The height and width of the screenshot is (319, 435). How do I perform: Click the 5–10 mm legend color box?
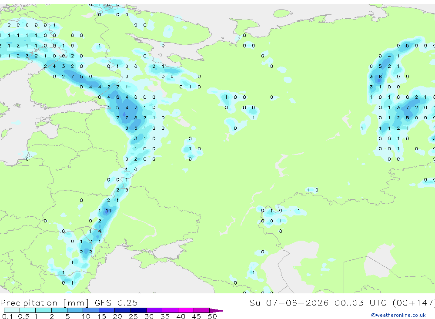pos(75,310)
